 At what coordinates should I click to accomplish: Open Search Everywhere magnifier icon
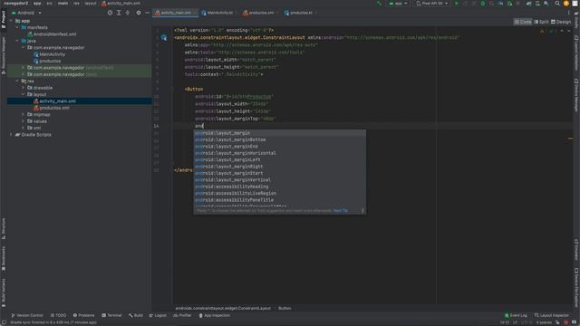tap(557, 4)
